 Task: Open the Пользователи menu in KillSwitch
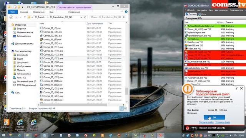(x=236, y=10)
